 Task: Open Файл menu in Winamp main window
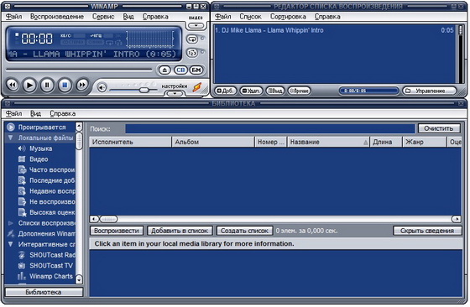[13, 17]
